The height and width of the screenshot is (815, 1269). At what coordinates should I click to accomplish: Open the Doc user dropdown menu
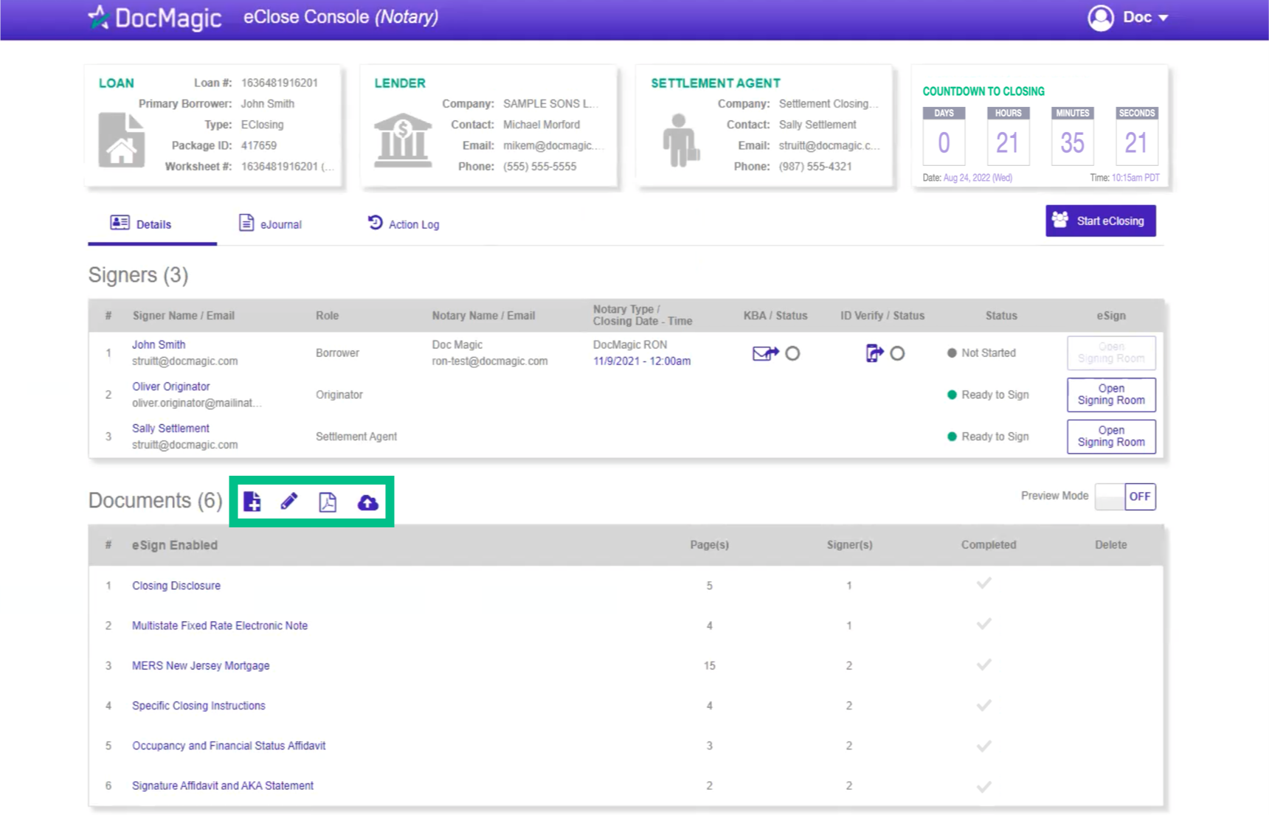(x=1145, y=17)
